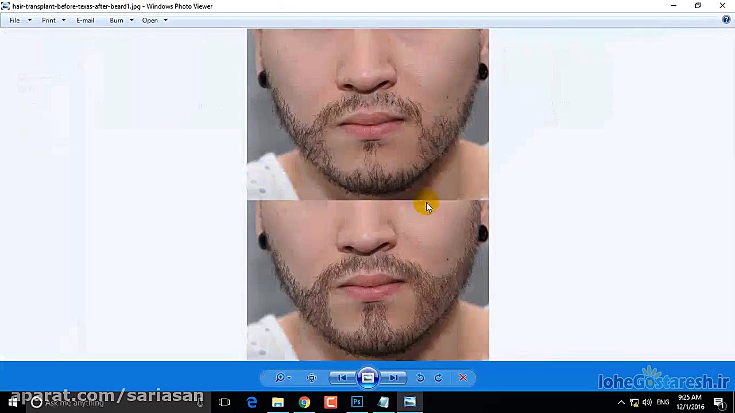Open the zoom slider control
The width and height of the screenshot is (735, 413).
[x=280, y=377]
